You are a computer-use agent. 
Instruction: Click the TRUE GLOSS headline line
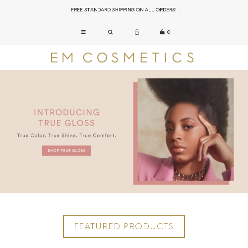[x=66, y=123]
